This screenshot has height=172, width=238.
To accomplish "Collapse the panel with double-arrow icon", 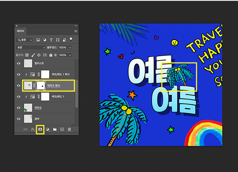I will tap(76, 26).
